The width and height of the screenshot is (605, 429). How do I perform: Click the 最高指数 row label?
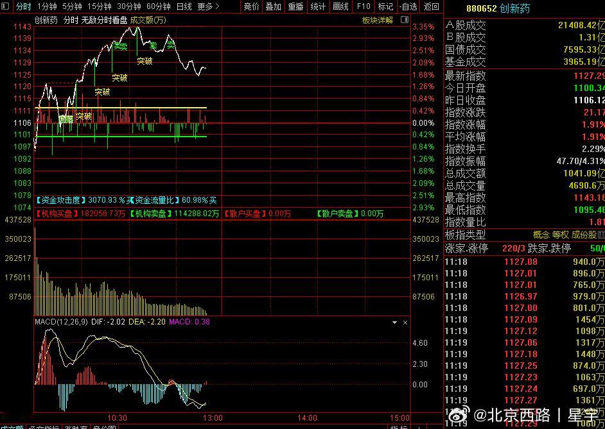[466, 198]
